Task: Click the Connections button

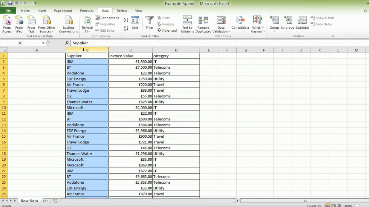Action: pyautogui.click(x=107, y=18)
